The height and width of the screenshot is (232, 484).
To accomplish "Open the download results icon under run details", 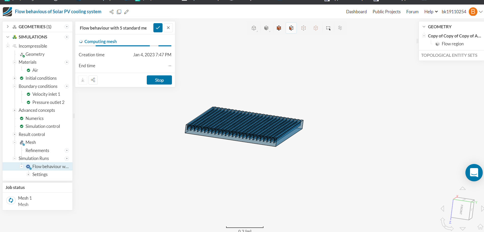I will [83, 80].
